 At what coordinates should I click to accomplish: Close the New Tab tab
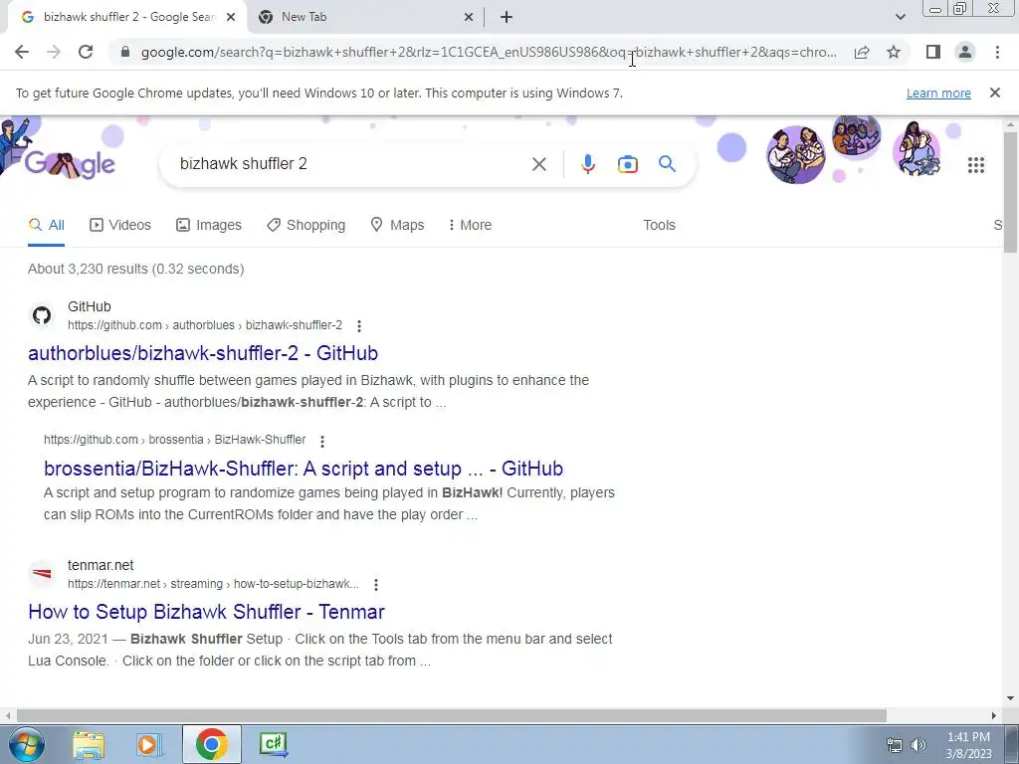tap(469, 17)
